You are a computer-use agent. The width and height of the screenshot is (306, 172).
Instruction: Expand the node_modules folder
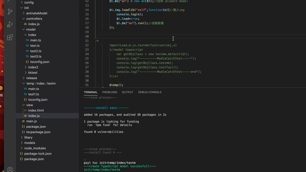coord(35,148)
